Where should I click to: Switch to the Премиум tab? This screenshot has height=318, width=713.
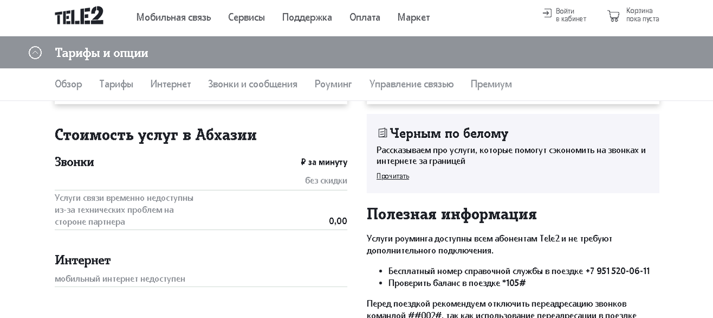[491, 84]
